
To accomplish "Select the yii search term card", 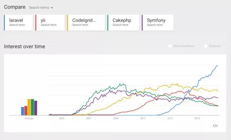I will (x=50, y=22).
